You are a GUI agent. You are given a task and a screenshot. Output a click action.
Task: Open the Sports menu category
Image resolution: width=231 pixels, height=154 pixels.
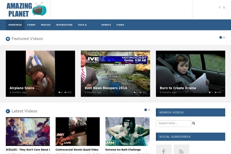coord(106,25)
